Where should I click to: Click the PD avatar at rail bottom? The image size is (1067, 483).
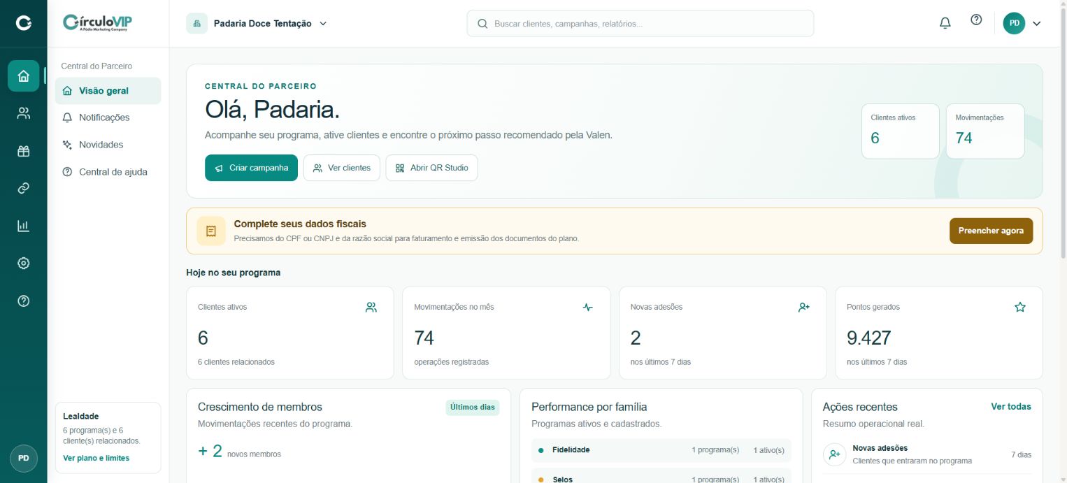[24, 459]
